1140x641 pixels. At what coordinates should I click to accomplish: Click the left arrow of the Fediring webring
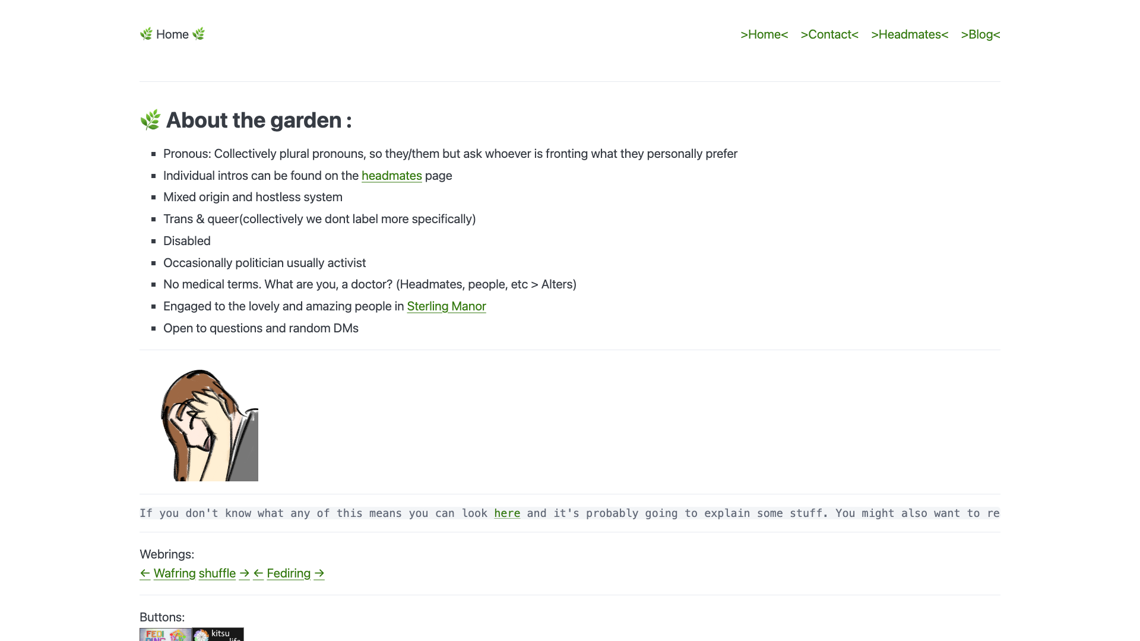click(x=258, y=573)
